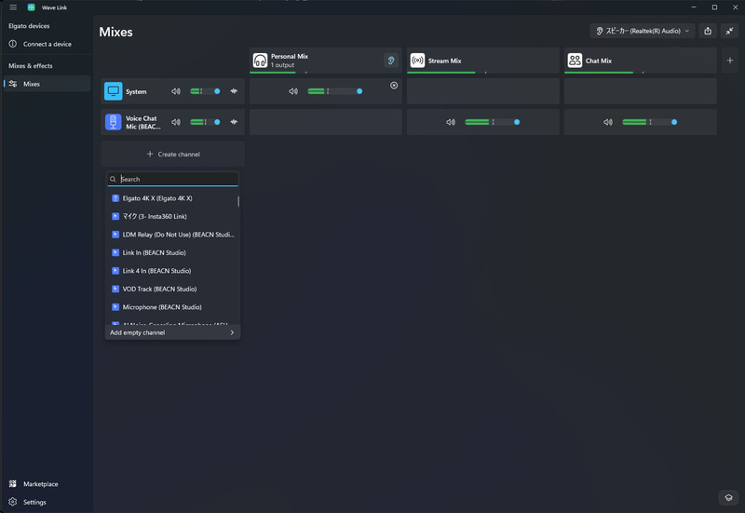Click the share/export icon at top right
This screenshot has height=513, width=745.
coord(708,31)
